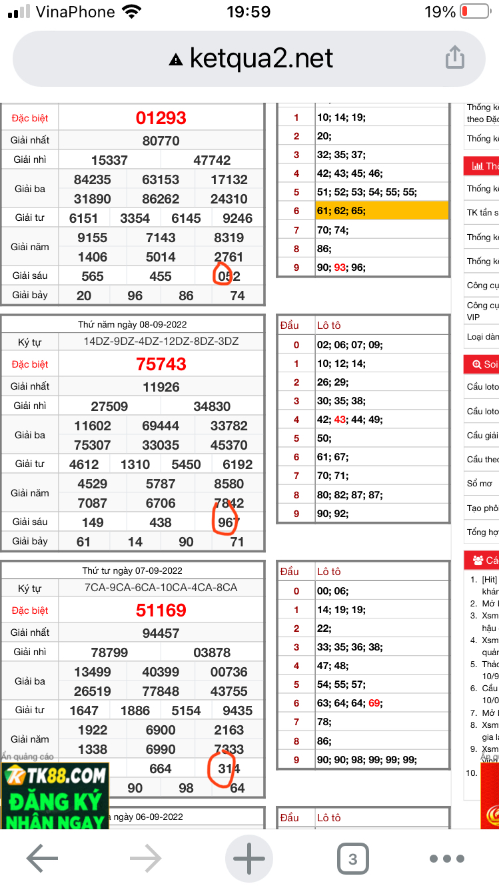Click fifth prize number 5014
Screen dimensions: 499x888
[161, 257]
